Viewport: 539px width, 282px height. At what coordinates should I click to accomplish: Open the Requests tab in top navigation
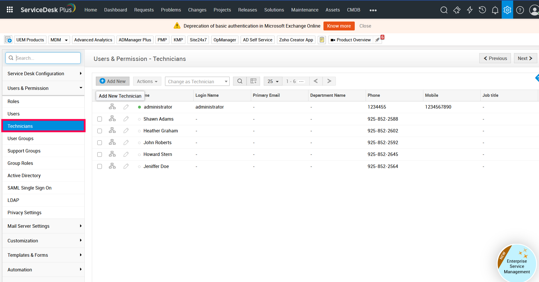(144, 10)
